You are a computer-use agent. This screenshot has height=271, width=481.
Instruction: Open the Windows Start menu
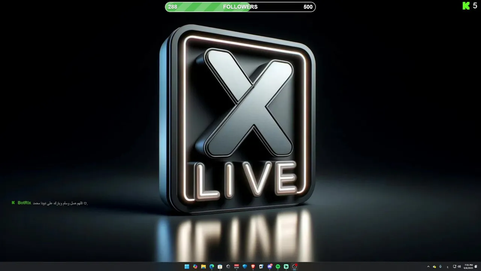coord(187,266)
